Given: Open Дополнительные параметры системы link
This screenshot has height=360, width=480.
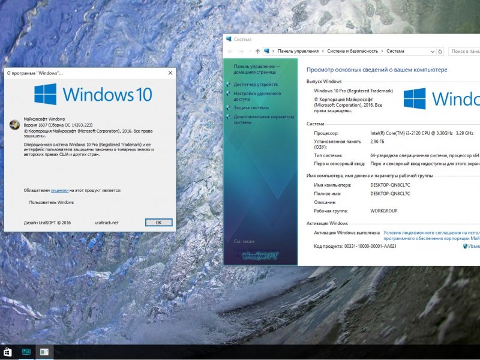Looking at the screenshot, I should pos(263,119).
